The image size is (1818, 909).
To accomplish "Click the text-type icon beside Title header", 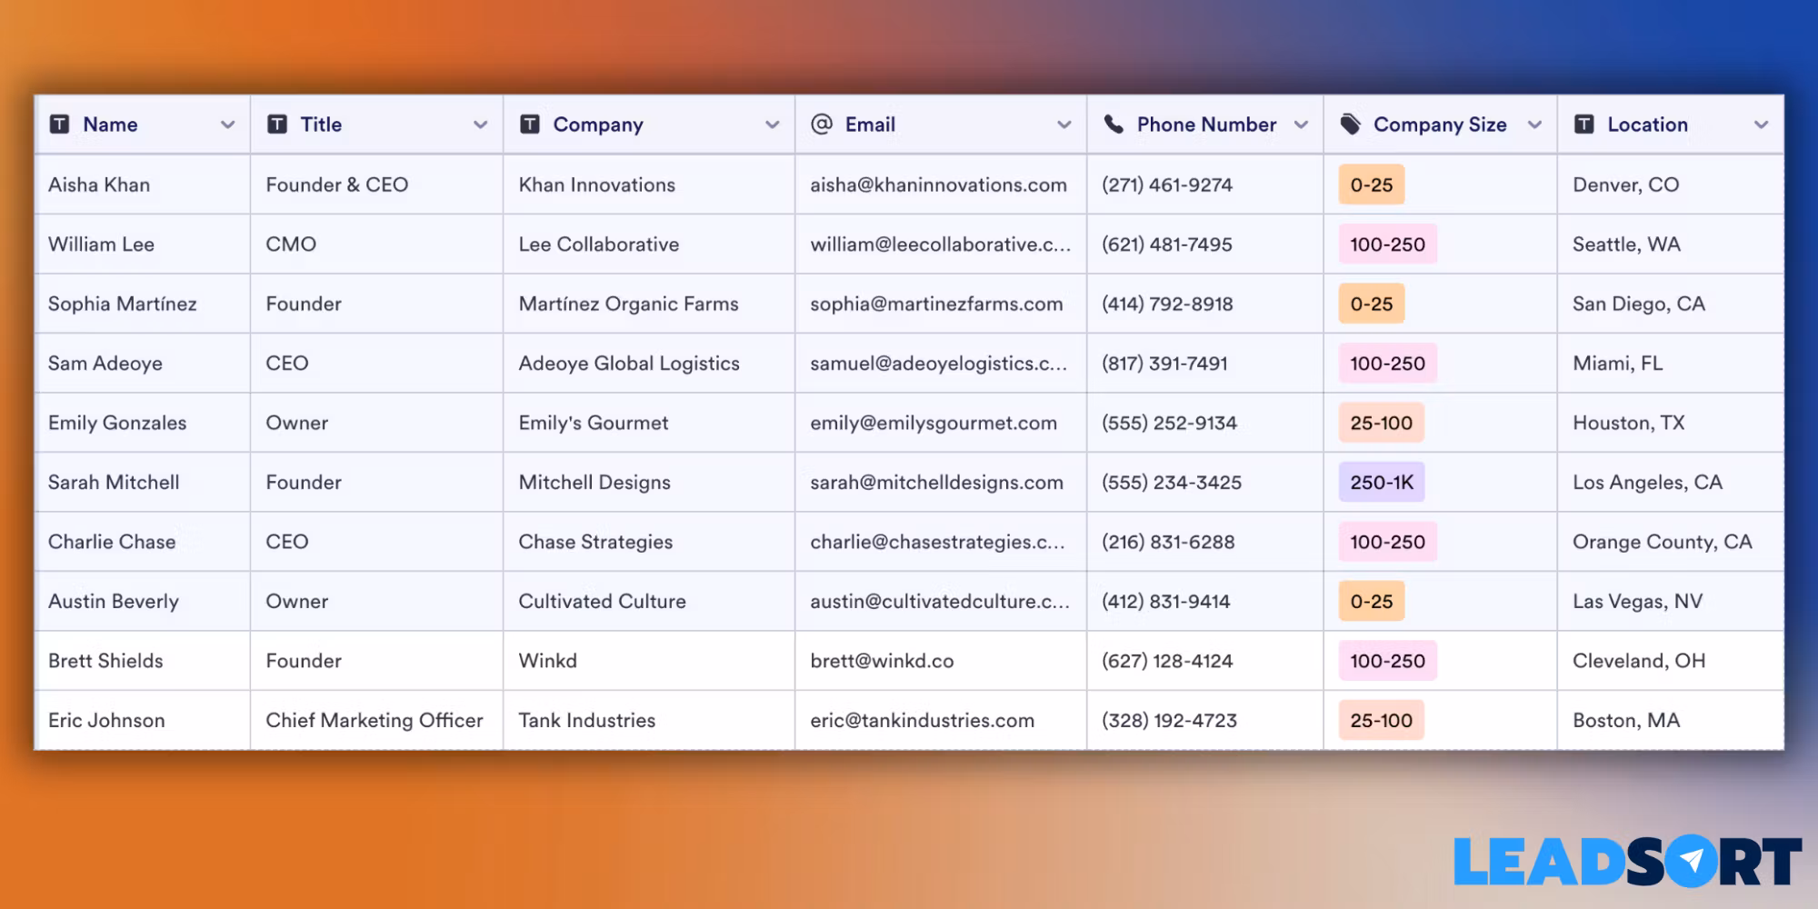I will point(277,125).
